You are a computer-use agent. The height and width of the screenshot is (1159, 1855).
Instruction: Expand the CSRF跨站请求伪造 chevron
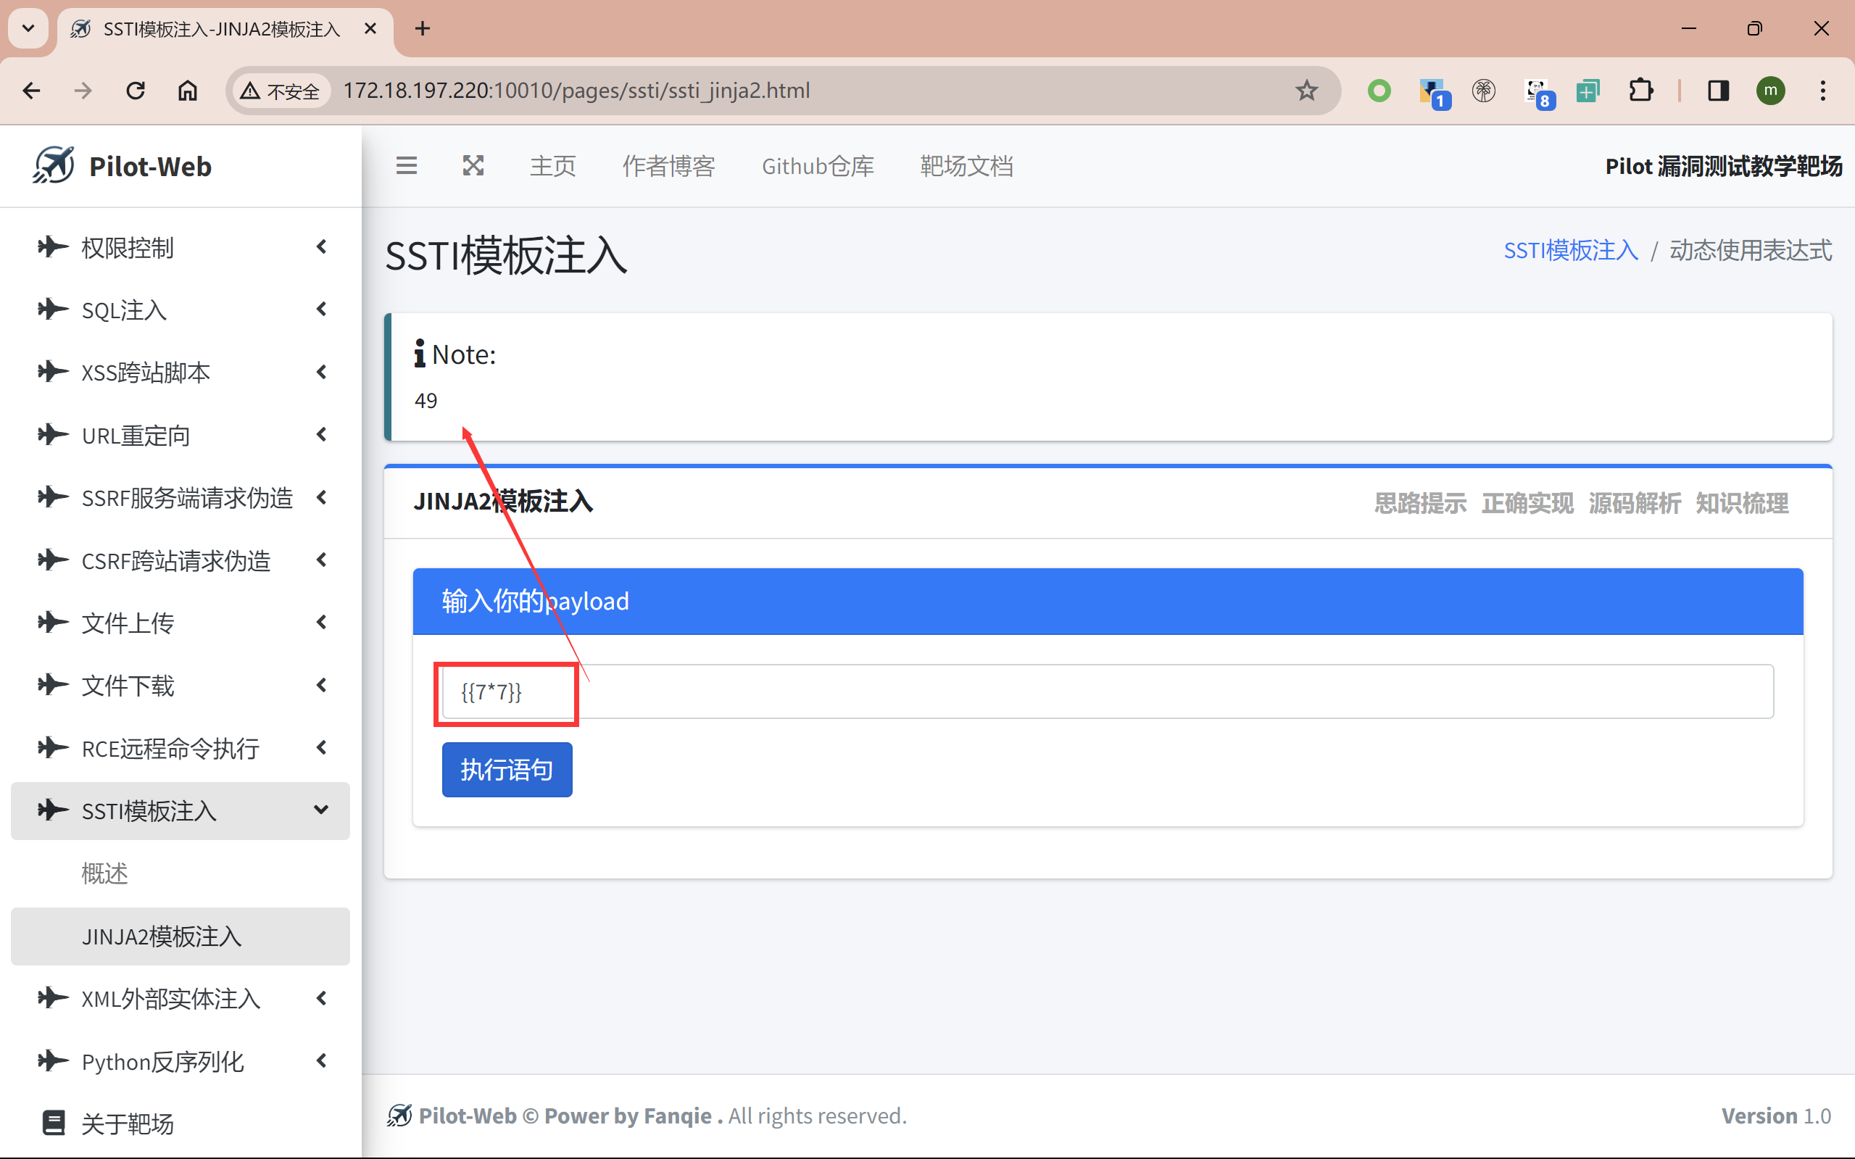click(322, 560)
